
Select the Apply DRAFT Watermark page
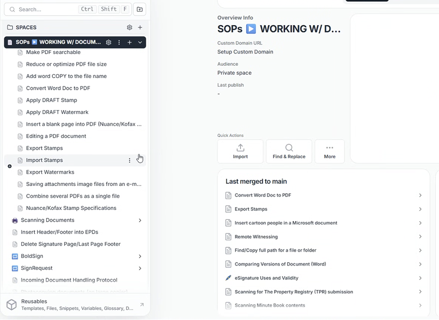pos(57,112)
